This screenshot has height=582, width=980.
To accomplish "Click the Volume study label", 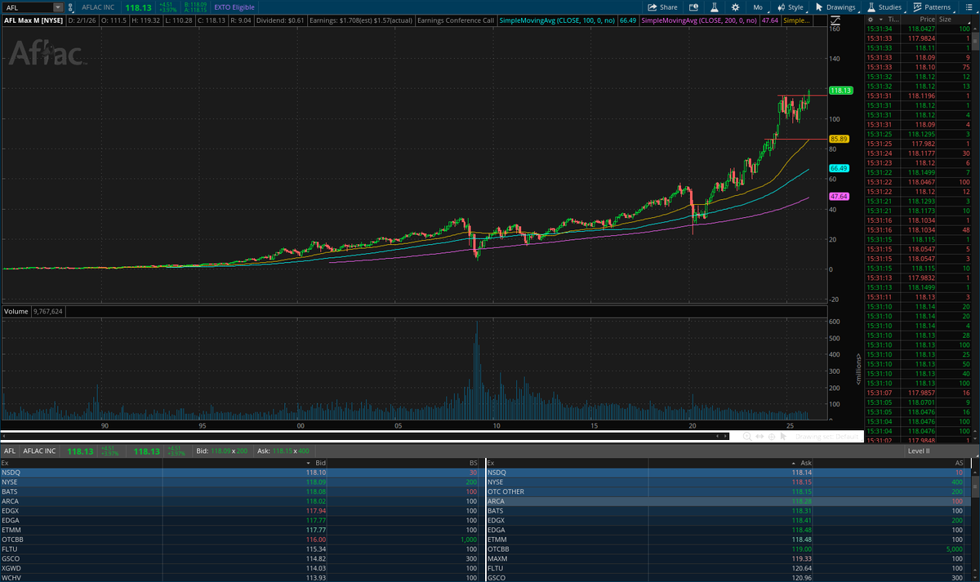I will [16, 311].
